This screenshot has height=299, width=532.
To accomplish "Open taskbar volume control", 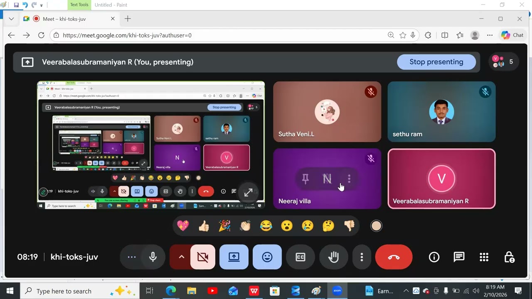I will [476, 291].
